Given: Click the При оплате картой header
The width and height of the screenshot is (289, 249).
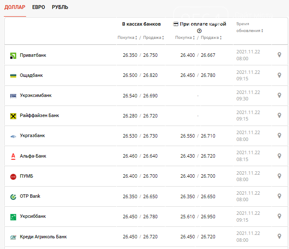Looking at the screenshot, I should 203,24.
